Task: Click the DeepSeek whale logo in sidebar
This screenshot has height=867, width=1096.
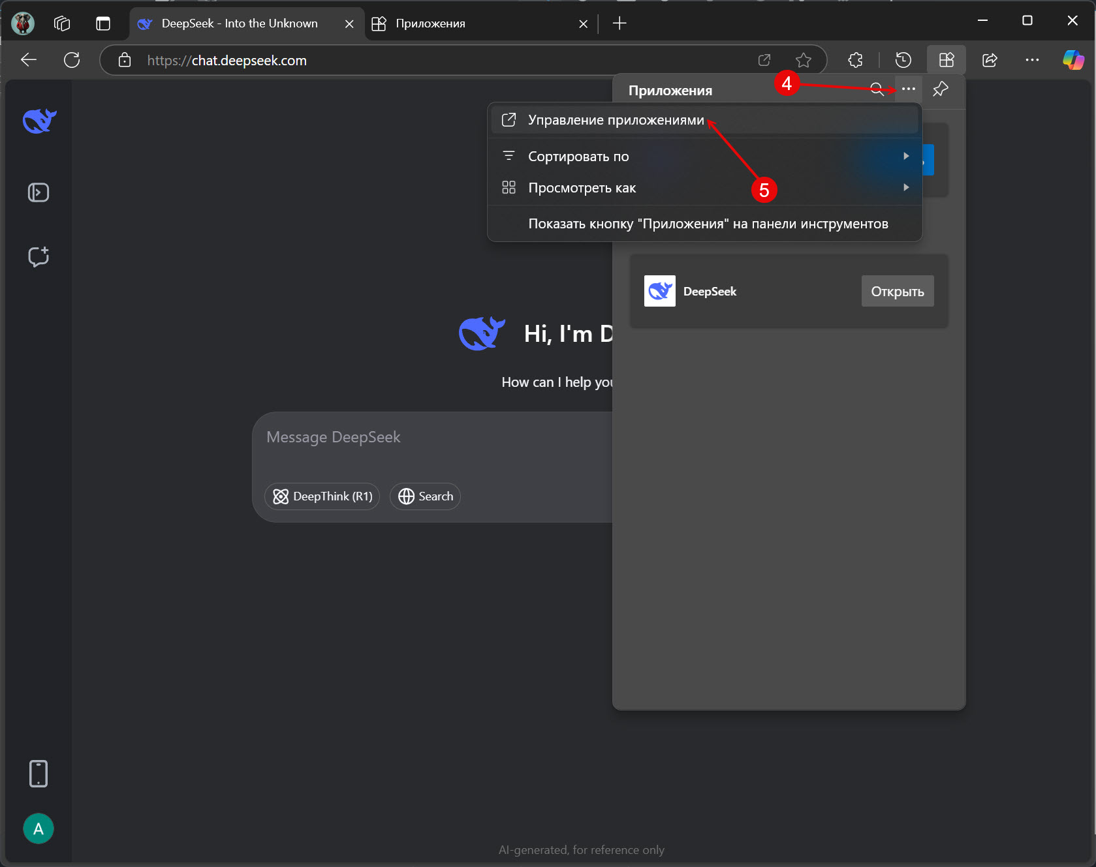Action: [39, 121]
